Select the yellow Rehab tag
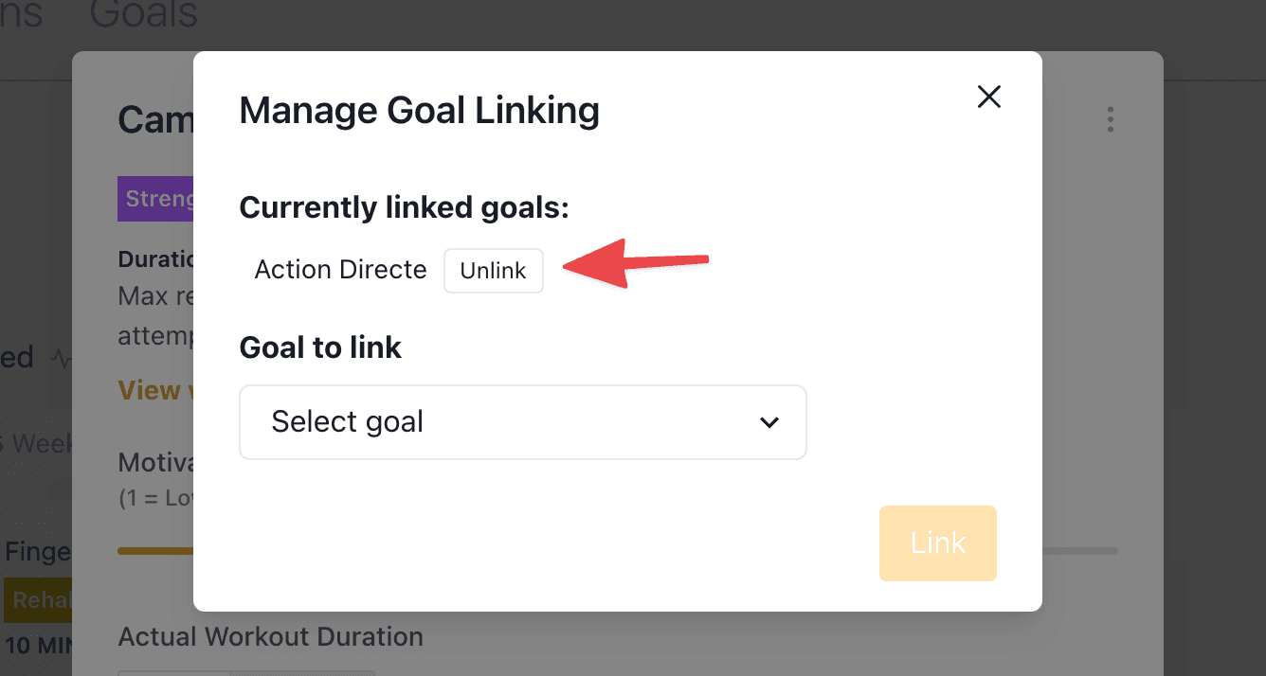The image size is (1266, 676). point(38,600)
